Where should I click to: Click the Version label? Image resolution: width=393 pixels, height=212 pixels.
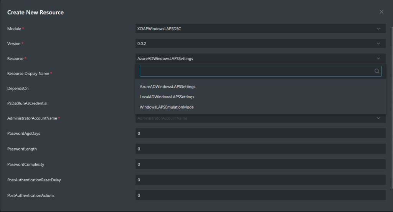[14, 44]
